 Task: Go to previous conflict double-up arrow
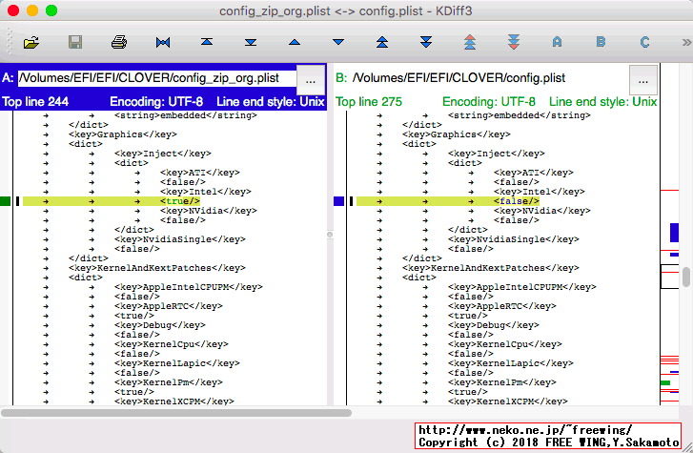(382, 43)
